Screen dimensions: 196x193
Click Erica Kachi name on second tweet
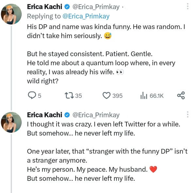click(44, 115)
